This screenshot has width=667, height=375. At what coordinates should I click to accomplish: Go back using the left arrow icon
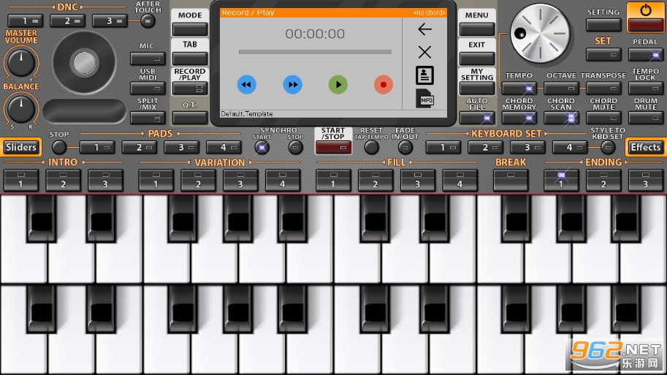click(424, 29)
